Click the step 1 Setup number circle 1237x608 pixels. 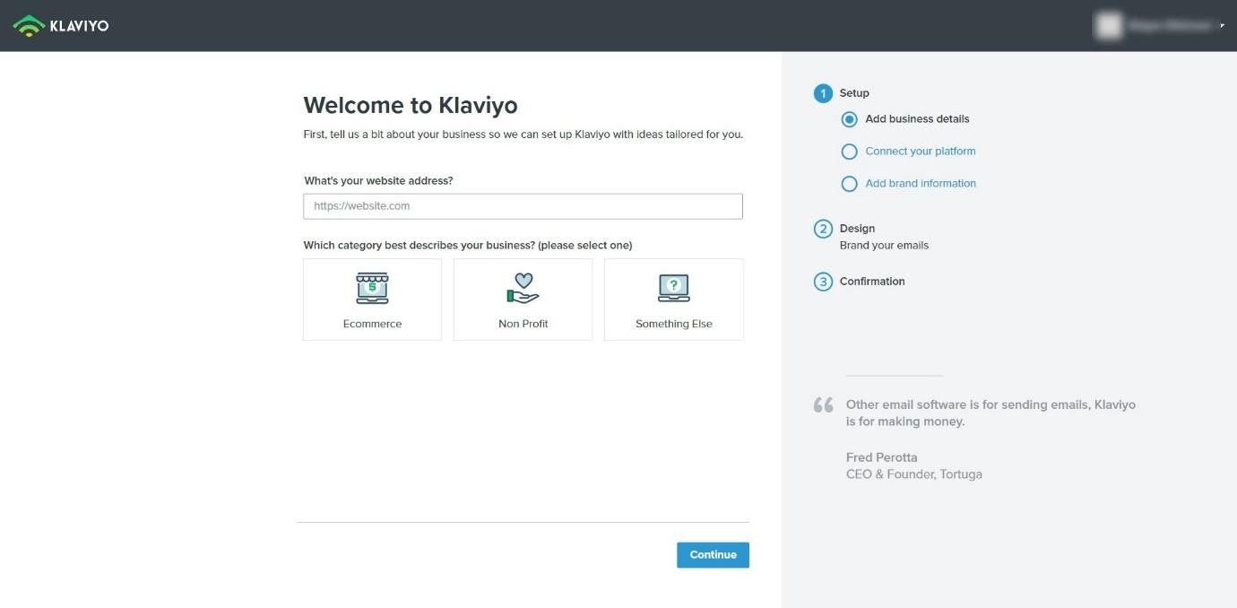click(823, 93)
